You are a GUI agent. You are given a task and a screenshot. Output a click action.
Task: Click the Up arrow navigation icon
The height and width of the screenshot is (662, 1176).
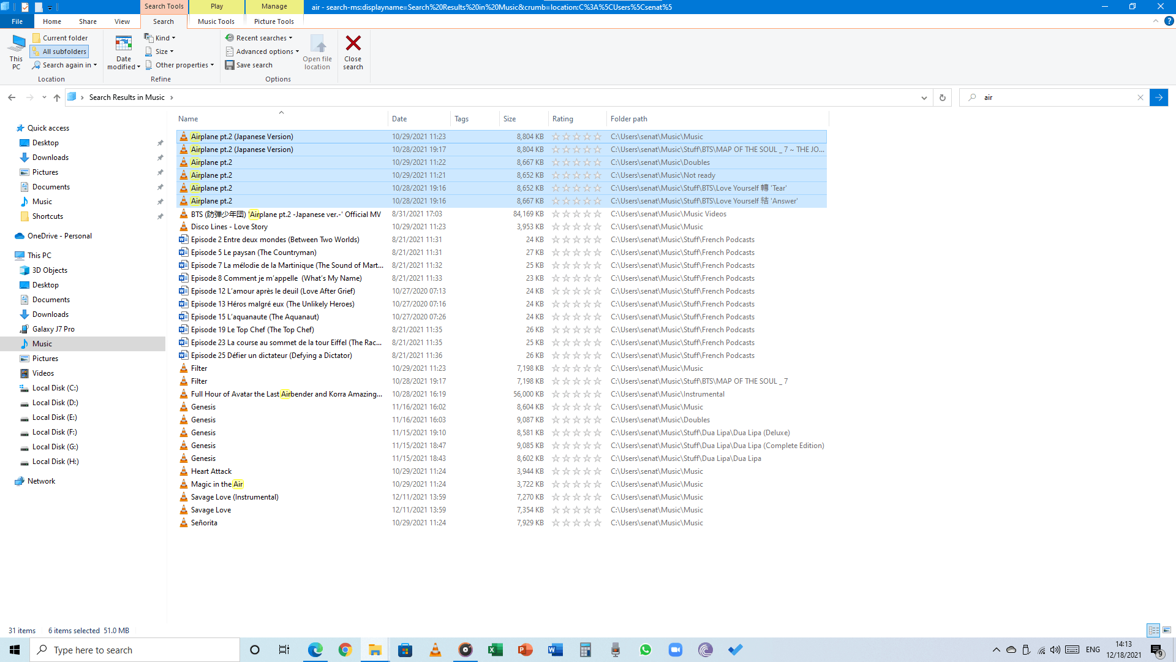click(x=56, y=97)
